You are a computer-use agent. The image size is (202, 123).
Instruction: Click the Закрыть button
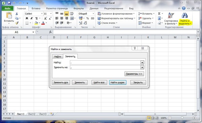138,82
